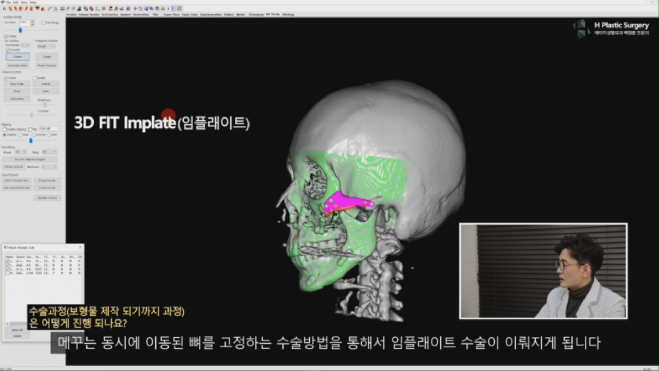
Task: Click the last grid layout toolbar icon
Action: 179,9
